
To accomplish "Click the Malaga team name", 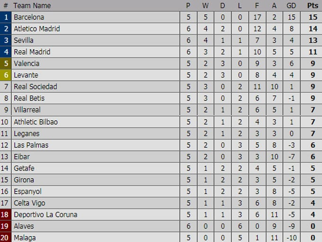I will pyautogui.click(x=25, y=238).
